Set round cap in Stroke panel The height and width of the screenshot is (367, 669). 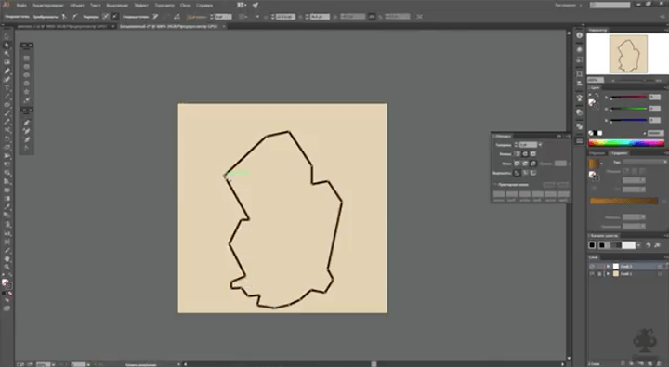coord(525,154)
